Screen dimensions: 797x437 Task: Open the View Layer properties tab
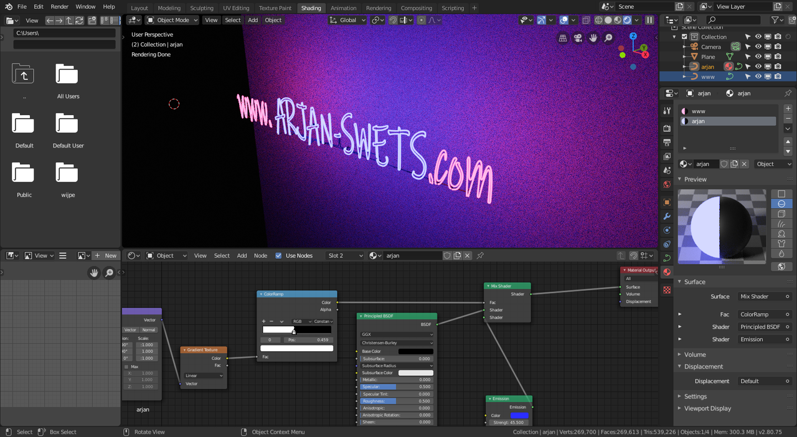(667, 156)
